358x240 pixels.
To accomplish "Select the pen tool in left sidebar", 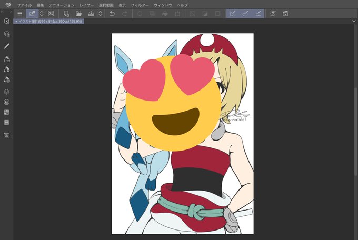I will click(x=7, y=46).
